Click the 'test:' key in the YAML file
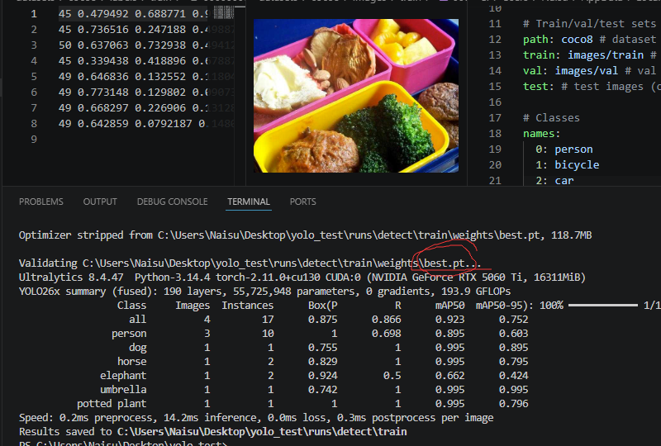The height and width of the screenshot is (446, 661). [x=539, y=87]
